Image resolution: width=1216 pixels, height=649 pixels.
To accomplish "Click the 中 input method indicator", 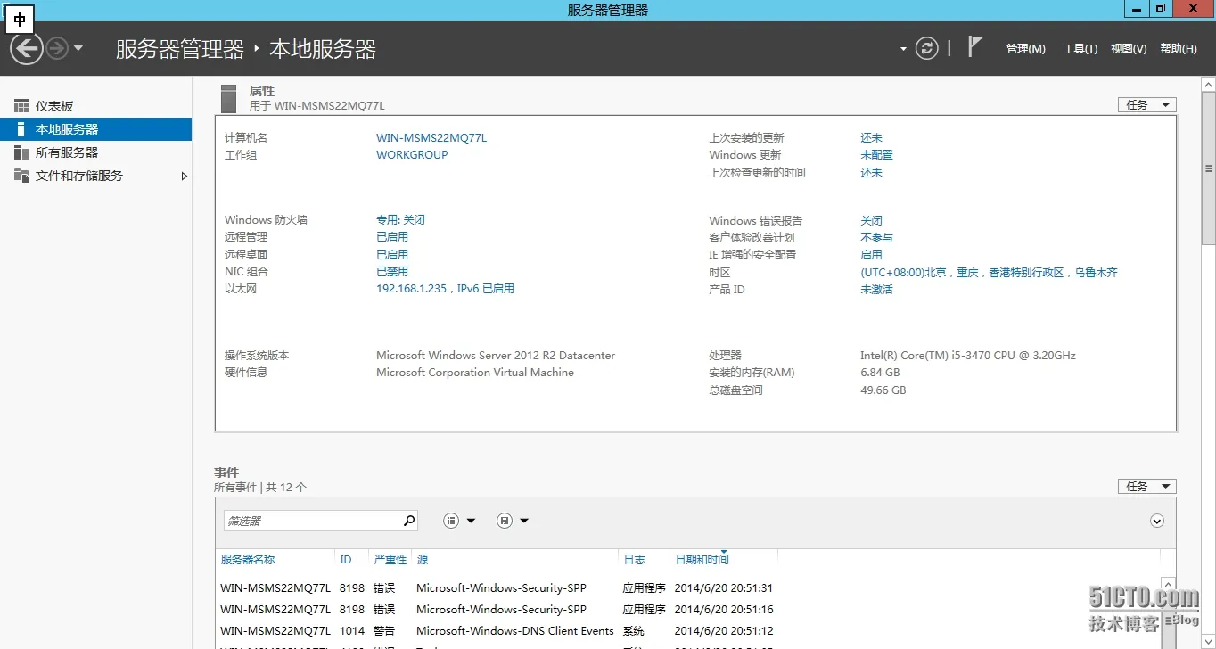I will 20,20.
